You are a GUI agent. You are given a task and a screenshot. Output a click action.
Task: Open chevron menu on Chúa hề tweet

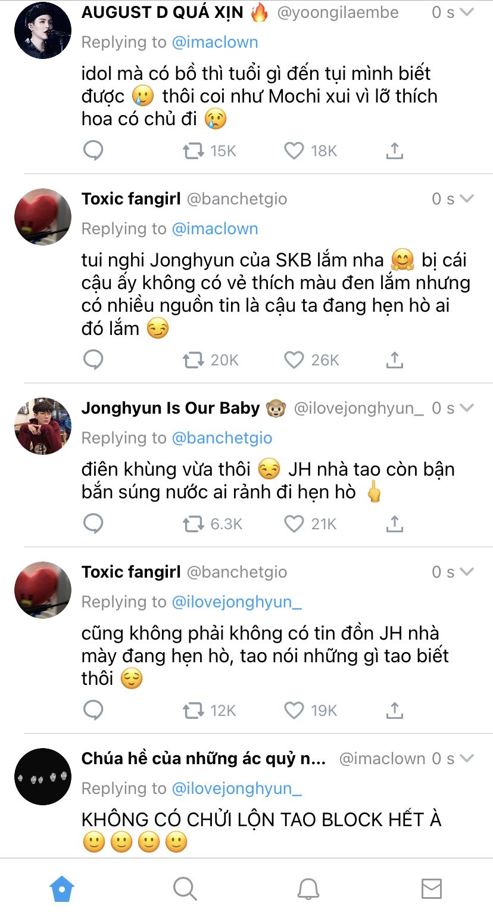pyautogui.click(x=467, y=758)
